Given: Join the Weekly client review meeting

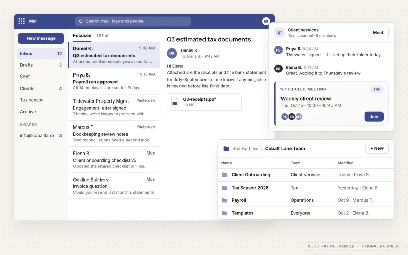Looking at the screenshot, I should [x=374, y=117].
